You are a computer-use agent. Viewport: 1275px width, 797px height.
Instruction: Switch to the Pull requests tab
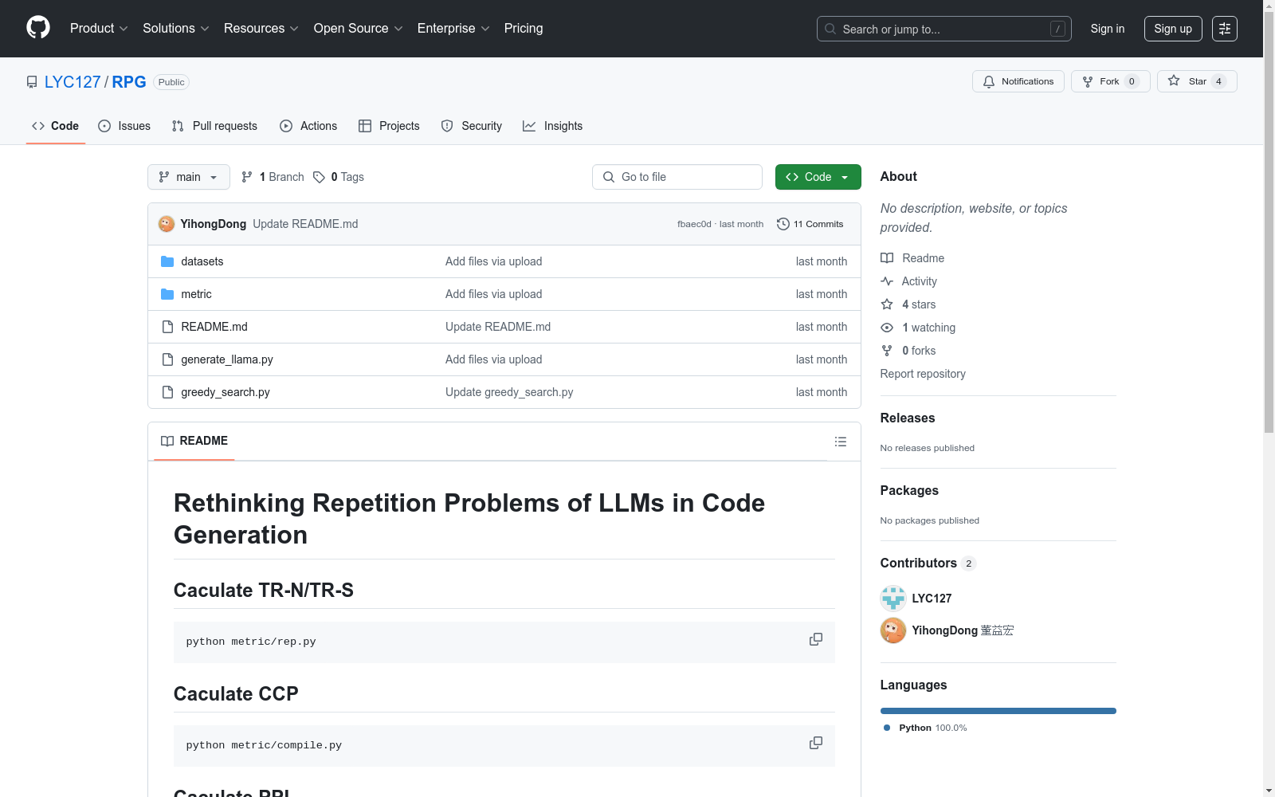pos(214,126)
